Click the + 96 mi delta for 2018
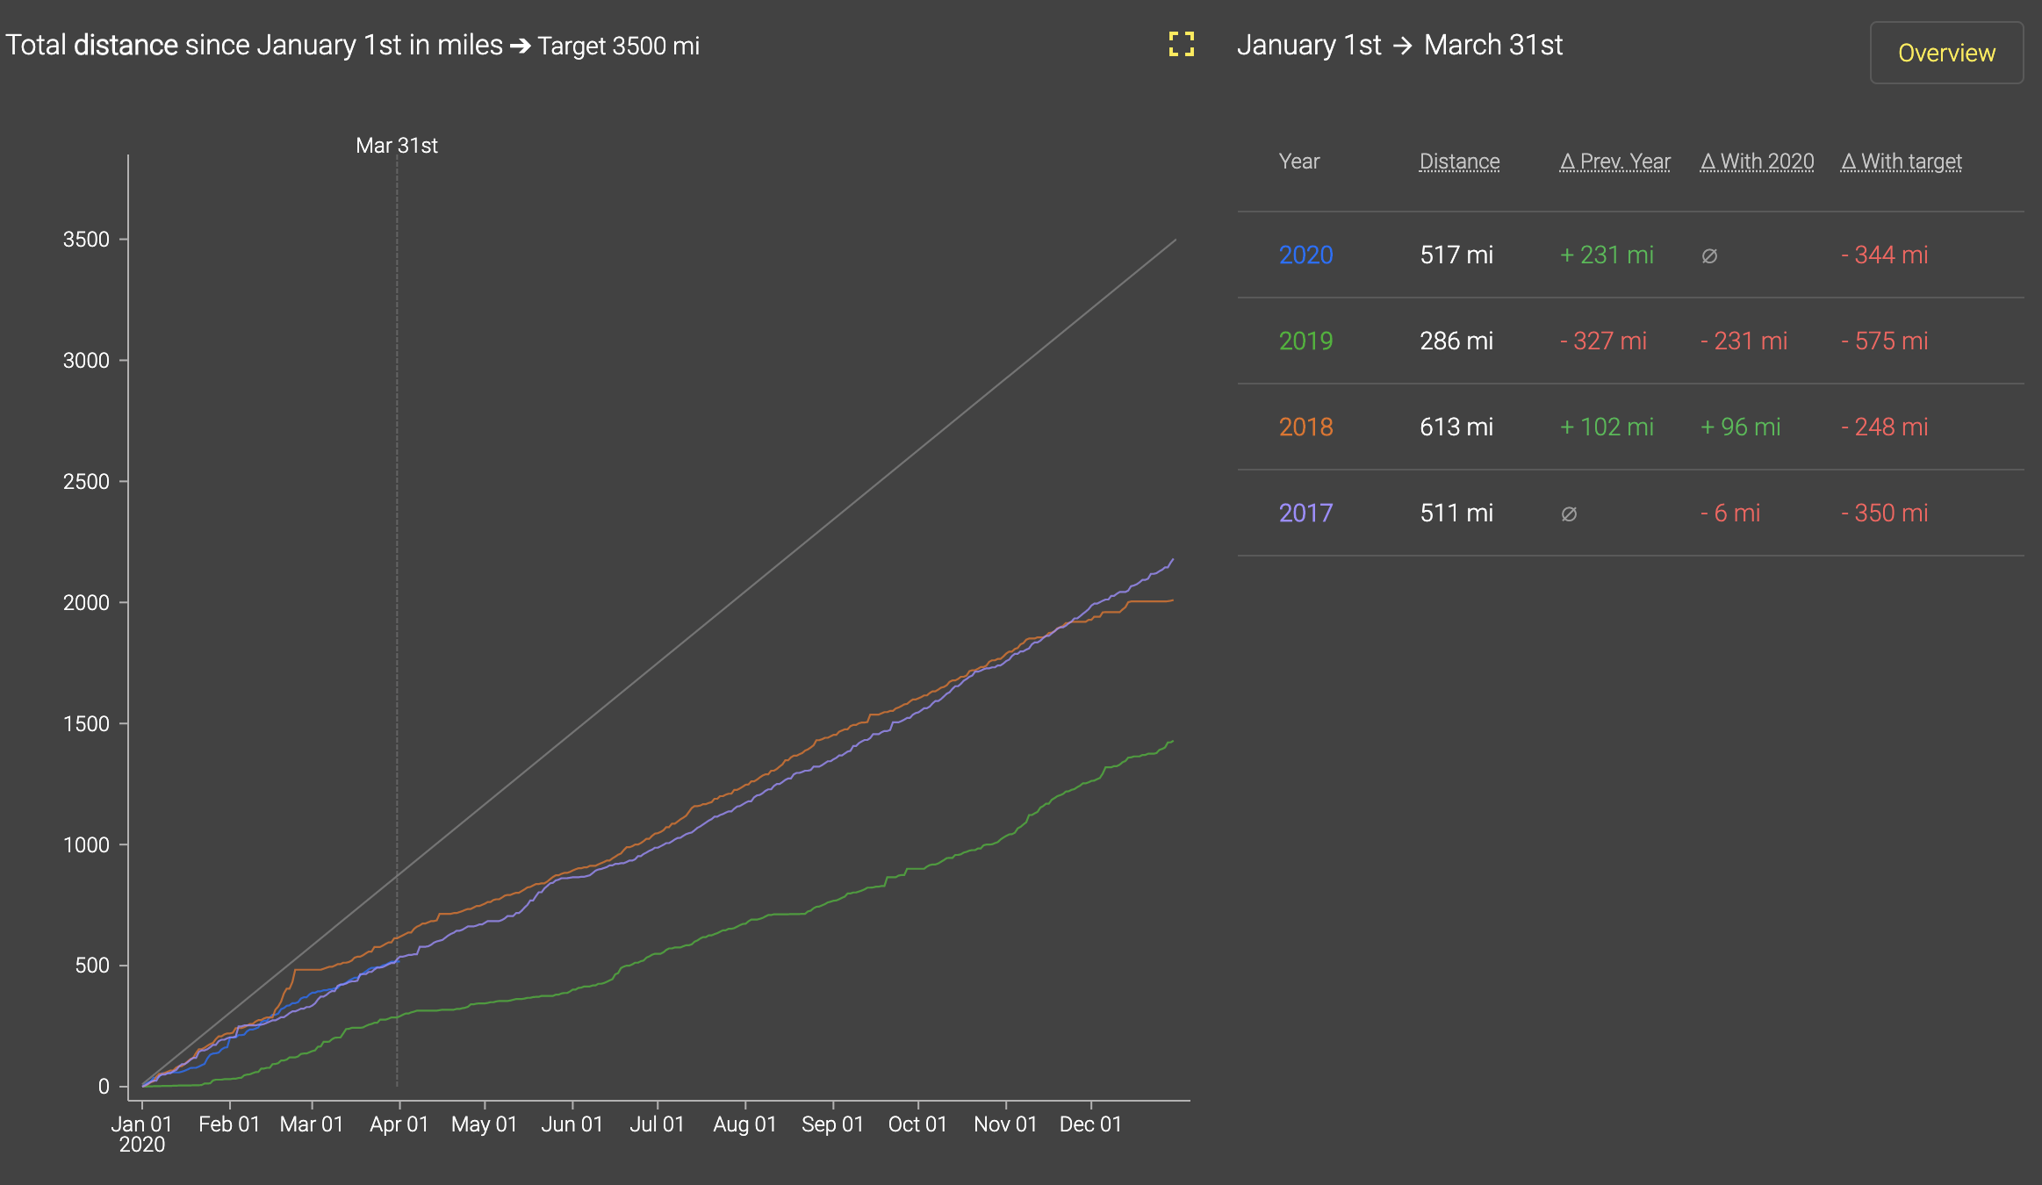This screenshot has height=1185, width=2042. 1740,427
